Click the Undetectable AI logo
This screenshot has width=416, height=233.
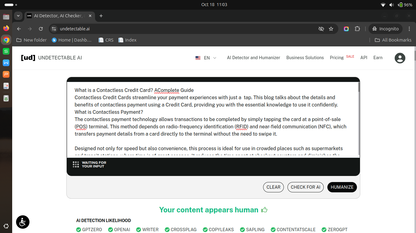pos(51,58)
